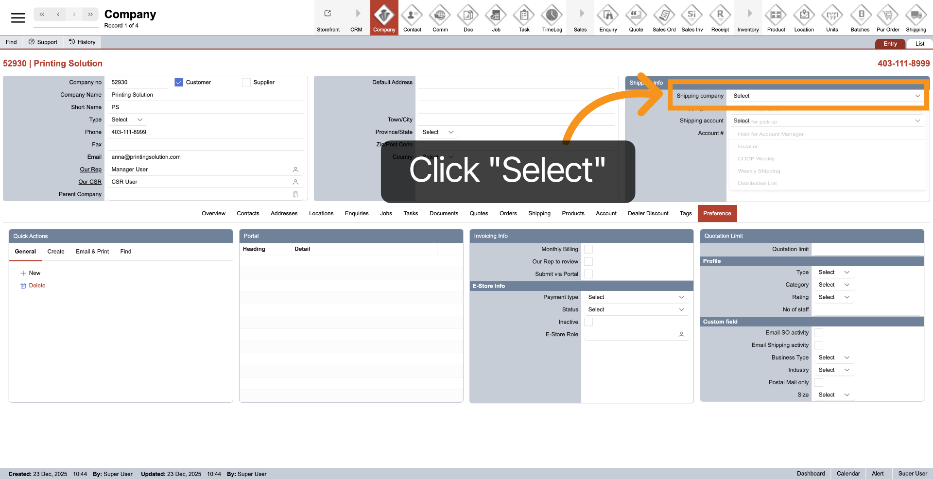Open the Payment type dropdown
The width and height of the screenshot is (933, 479).
pos(636,297)
